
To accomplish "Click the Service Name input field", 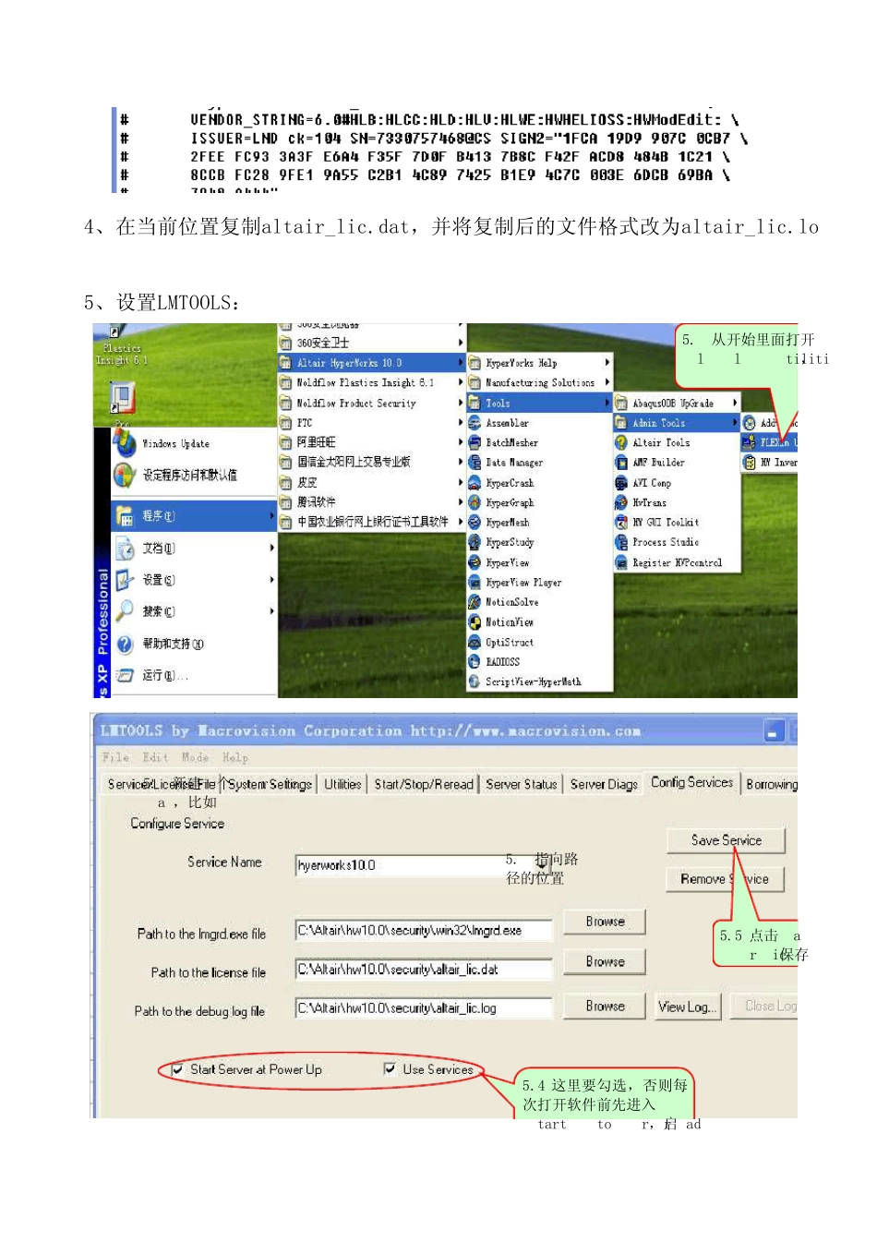I will point(424,865).
